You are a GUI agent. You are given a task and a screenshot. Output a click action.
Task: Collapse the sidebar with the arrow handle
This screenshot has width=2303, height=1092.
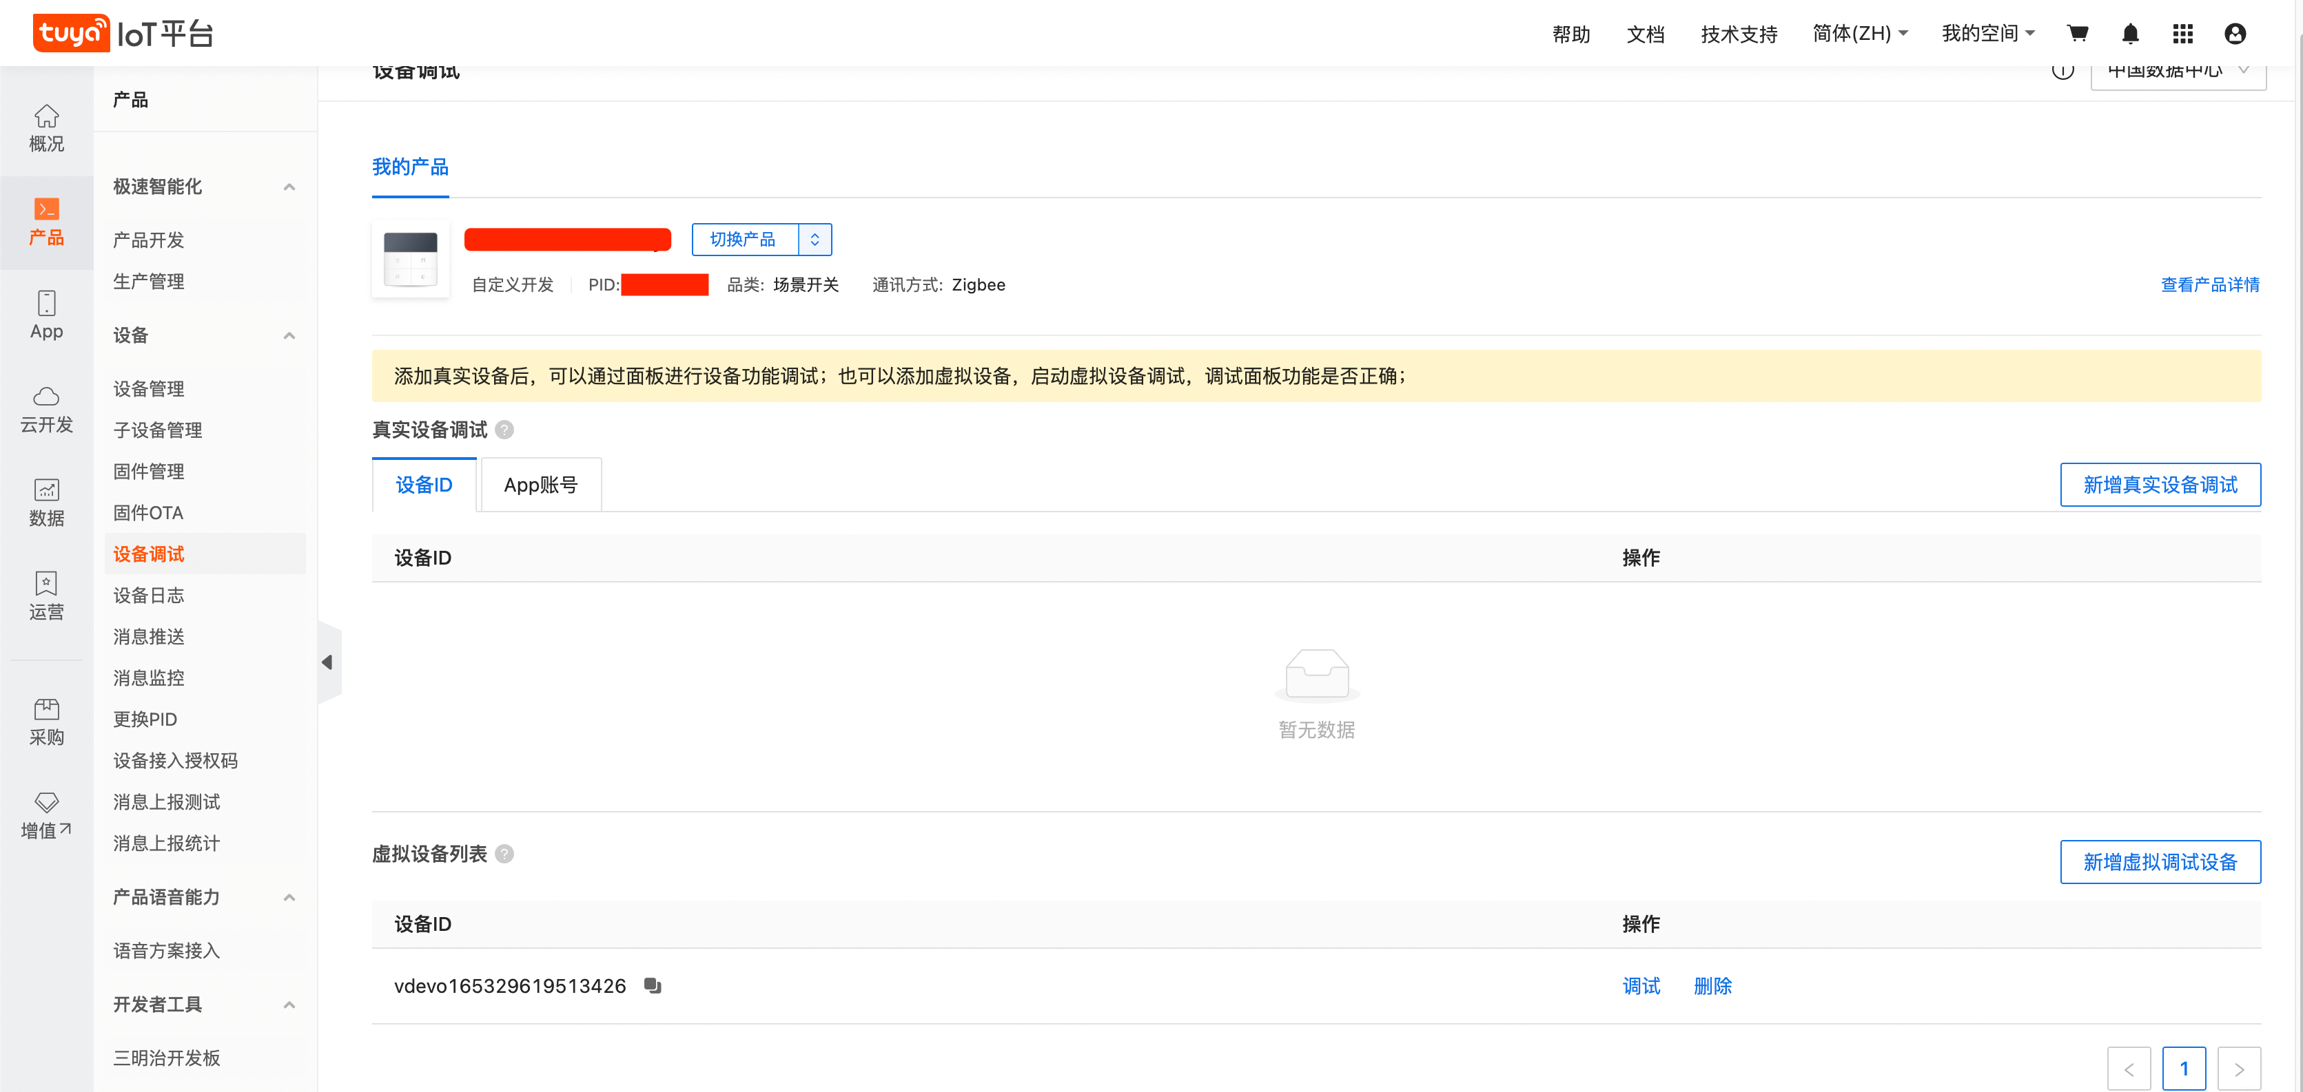(329, 662)
